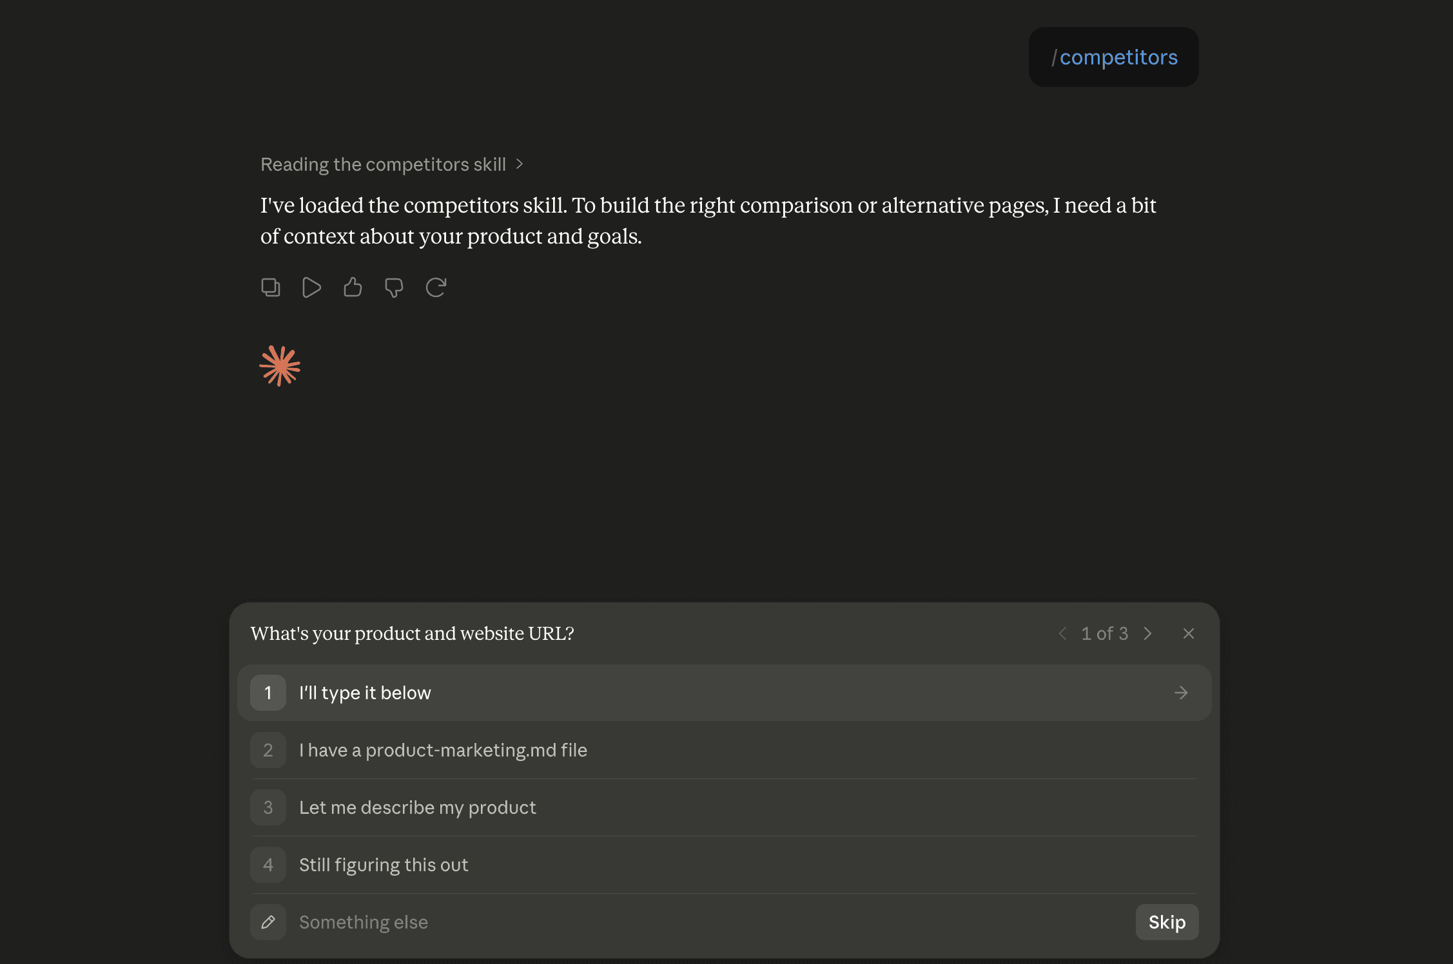Click the pencil icon beside Something else
The height and width of the screenshot is (964, 1453).
coord(268,922)
